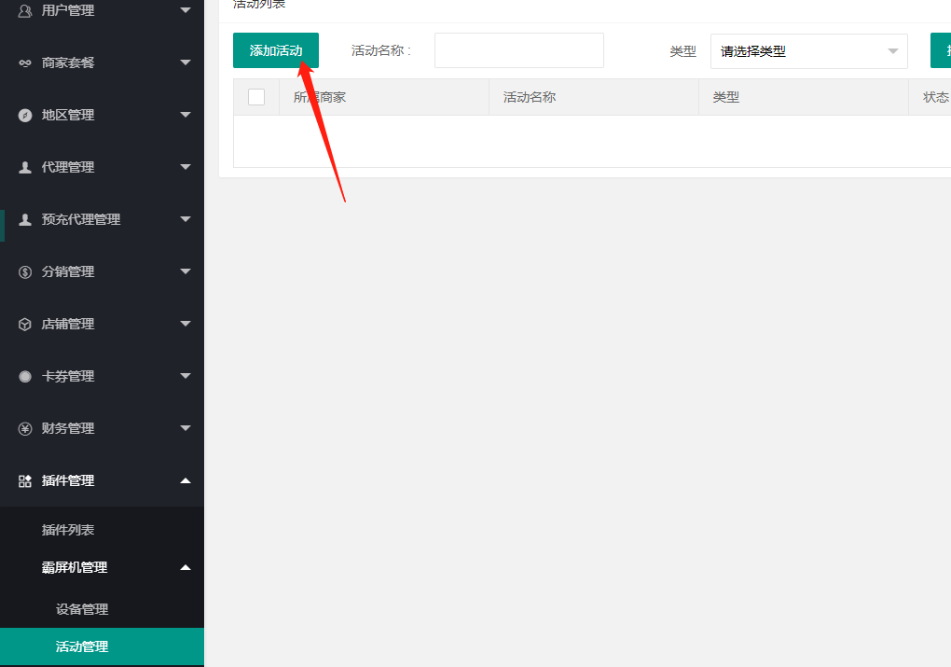Viewport: 951px width, 667px height.
Task: Go to 插件列表 submenu
Action: tap(102, 530)
